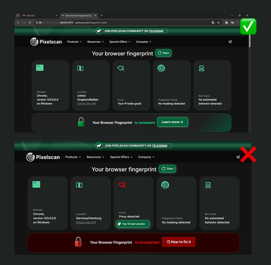The height and width of the screenshot is (265, 271).
Task: Click Check Geo API under Germany/Hamburg
Action: pos(86,222)
